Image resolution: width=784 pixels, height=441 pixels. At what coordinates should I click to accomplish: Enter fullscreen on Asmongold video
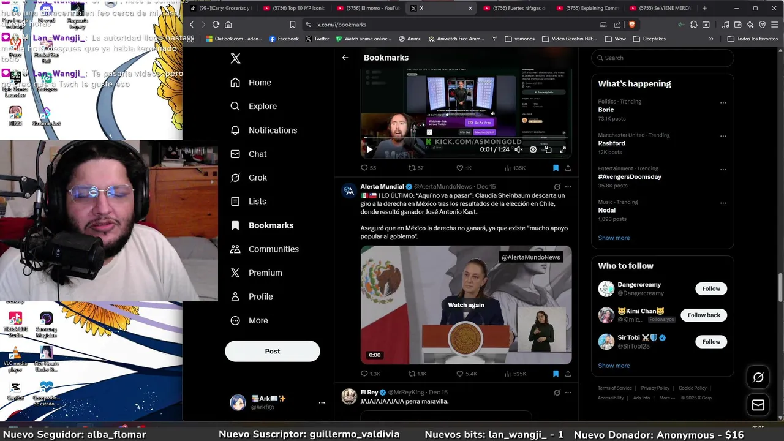click(563, 149)
